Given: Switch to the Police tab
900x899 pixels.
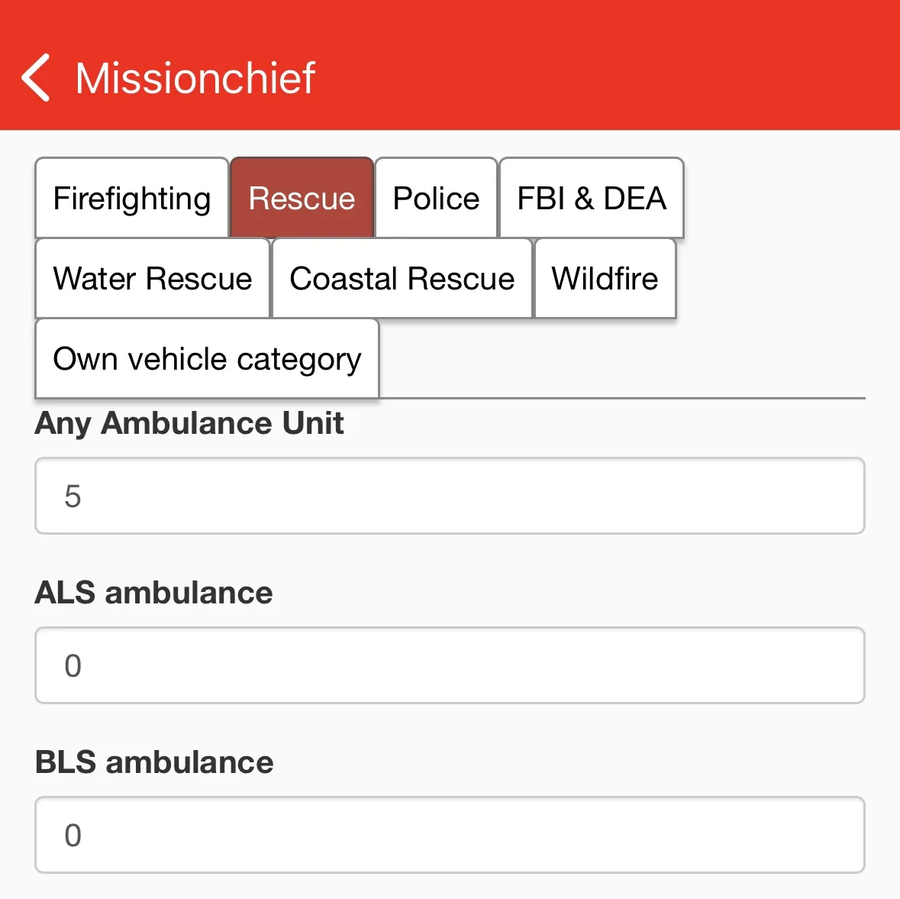Looking at the screenshot, I should coord(436,198).
